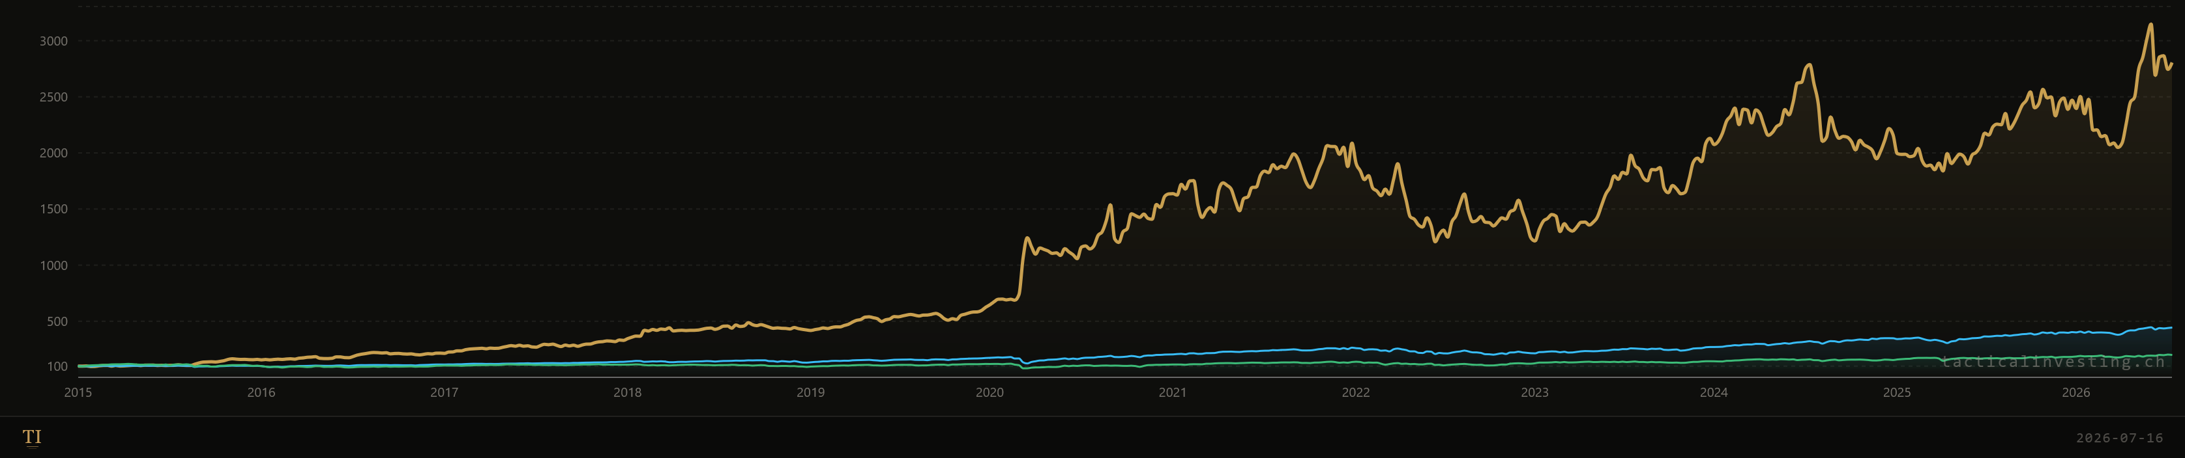Click the 2018 x-axis label
Viewport: 2185px width, 458px height.
(628, 392)
